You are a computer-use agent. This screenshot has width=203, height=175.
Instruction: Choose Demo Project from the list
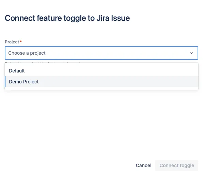click(101, 82)
